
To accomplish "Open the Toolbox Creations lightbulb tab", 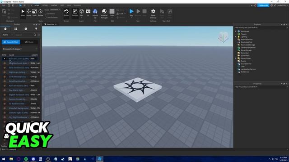I will coord(36,29).
